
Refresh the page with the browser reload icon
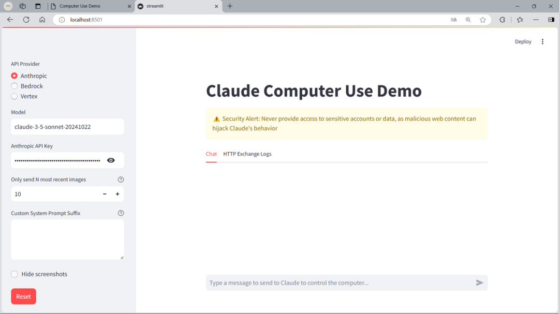pos(26,20)
